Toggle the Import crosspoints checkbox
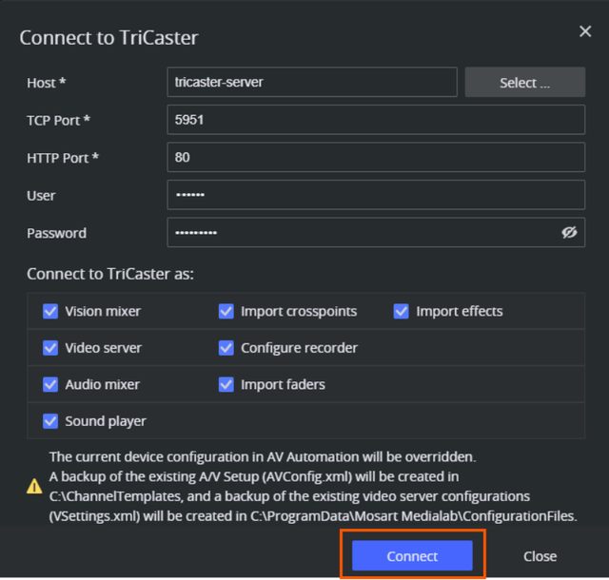The height and width of the screenshot is (580, 609). click(x=226, y=311)
